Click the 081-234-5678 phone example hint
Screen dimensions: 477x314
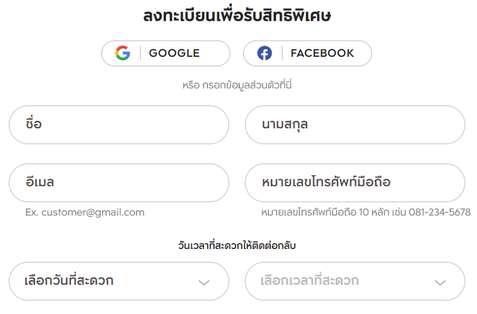(x=439, y=212)
